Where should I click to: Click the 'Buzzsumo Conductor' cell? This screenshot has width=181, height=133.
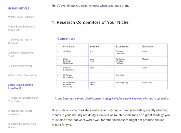pos(128,53)
